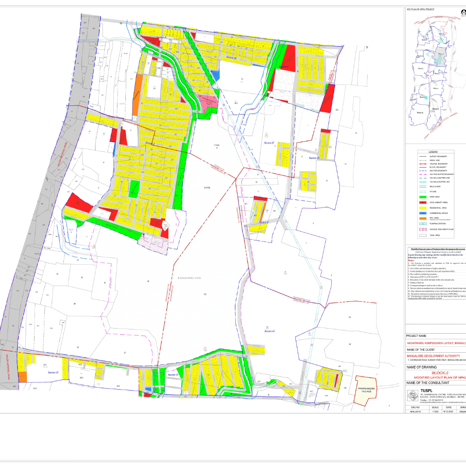This screenshot has height=466, width=466.
Task: Click the red 'Notes:' label
Action: [411, 260]
